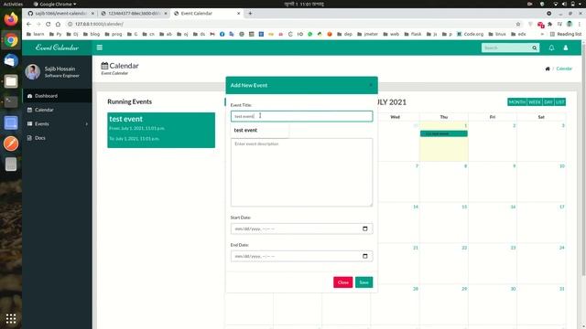Switch calendar to DAY view

[x=548, y=101]
